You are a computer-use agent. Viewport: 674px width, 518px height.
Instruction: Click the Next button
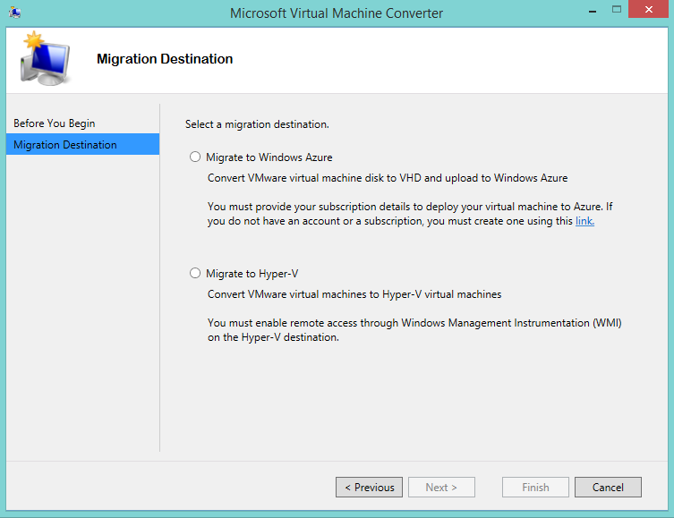pyautogui.click(x=441, y=487)
